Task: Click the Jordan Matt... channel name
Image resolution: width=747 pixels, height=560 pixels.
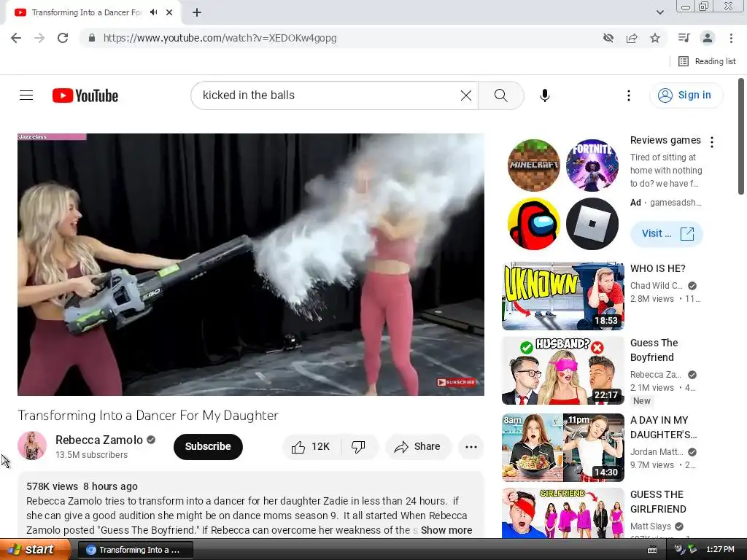Action: (x=656, y=452)
